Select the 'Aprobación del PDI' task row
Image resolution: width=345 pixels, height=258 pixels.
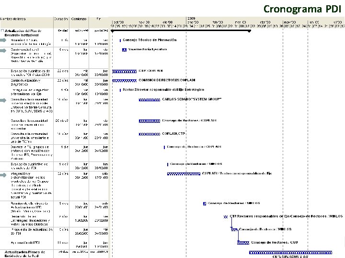[x=54, y=245]
